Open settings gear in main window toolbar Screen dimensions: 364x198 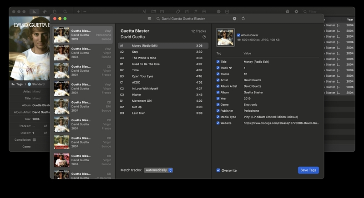coord(297,11)
